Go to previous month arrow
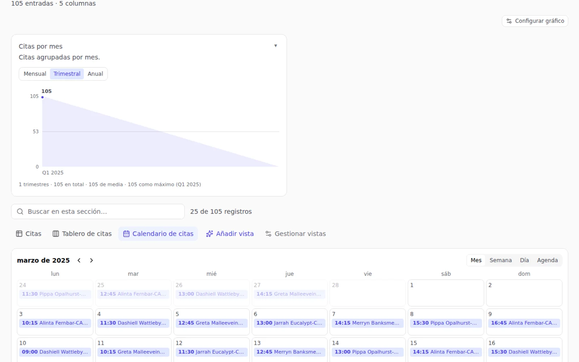 [x=79, y=260]
